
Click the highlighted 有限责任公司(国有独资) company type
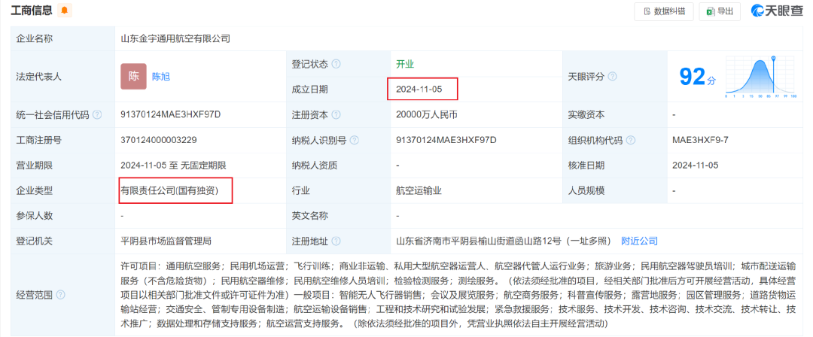point(169,191)
